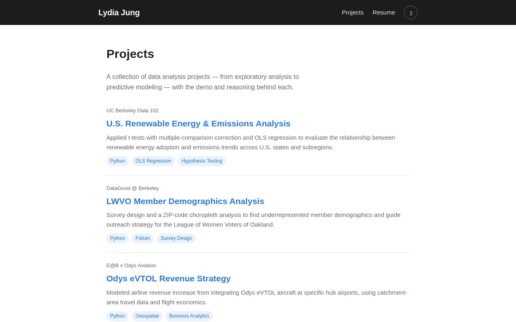Click the DataGood @ Berkeley label
516x322 pixels.
pos(133,188)
